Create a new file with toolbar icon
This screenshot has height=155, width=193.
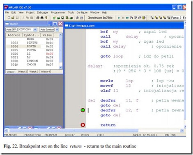pos(9,18)
